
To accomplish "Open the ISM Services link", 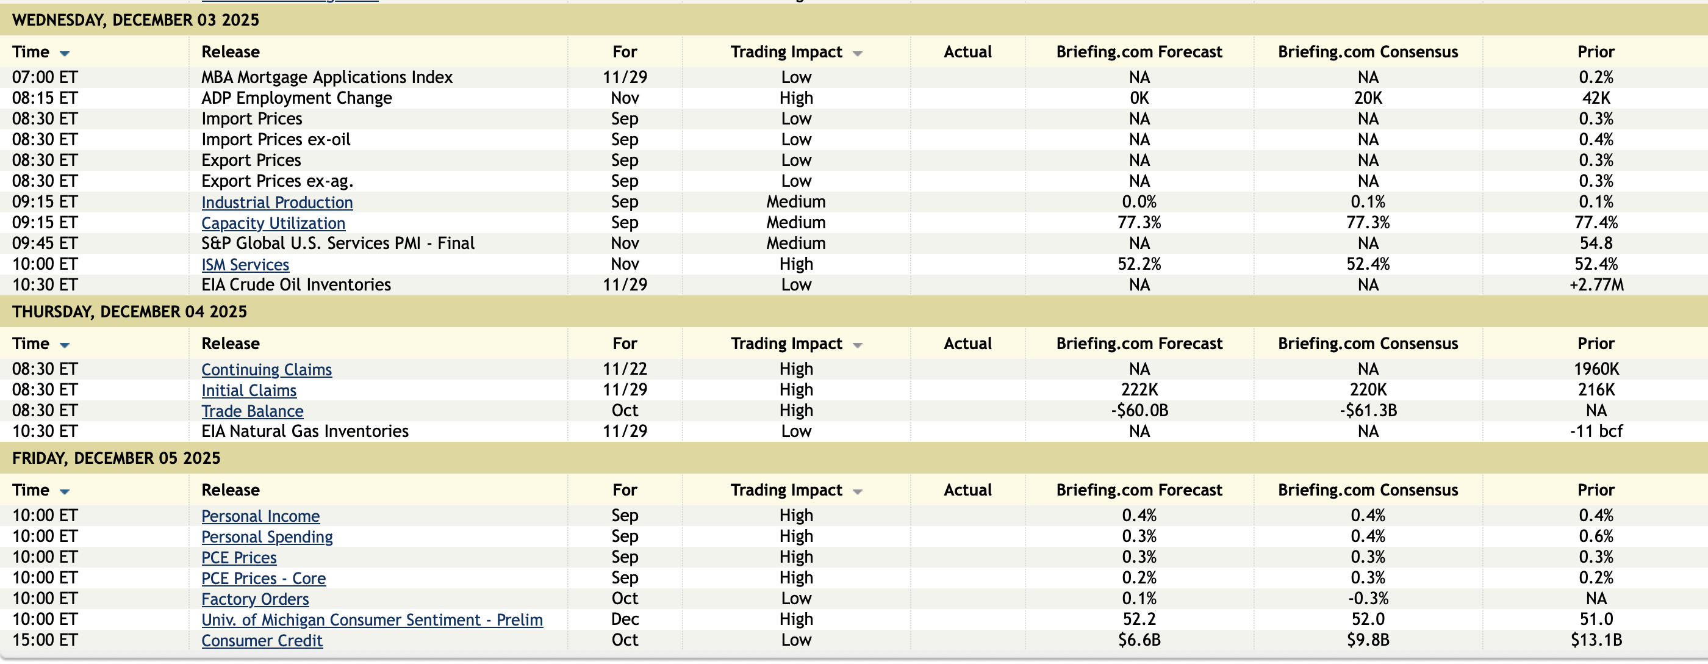I will click(x=245, y=265).
